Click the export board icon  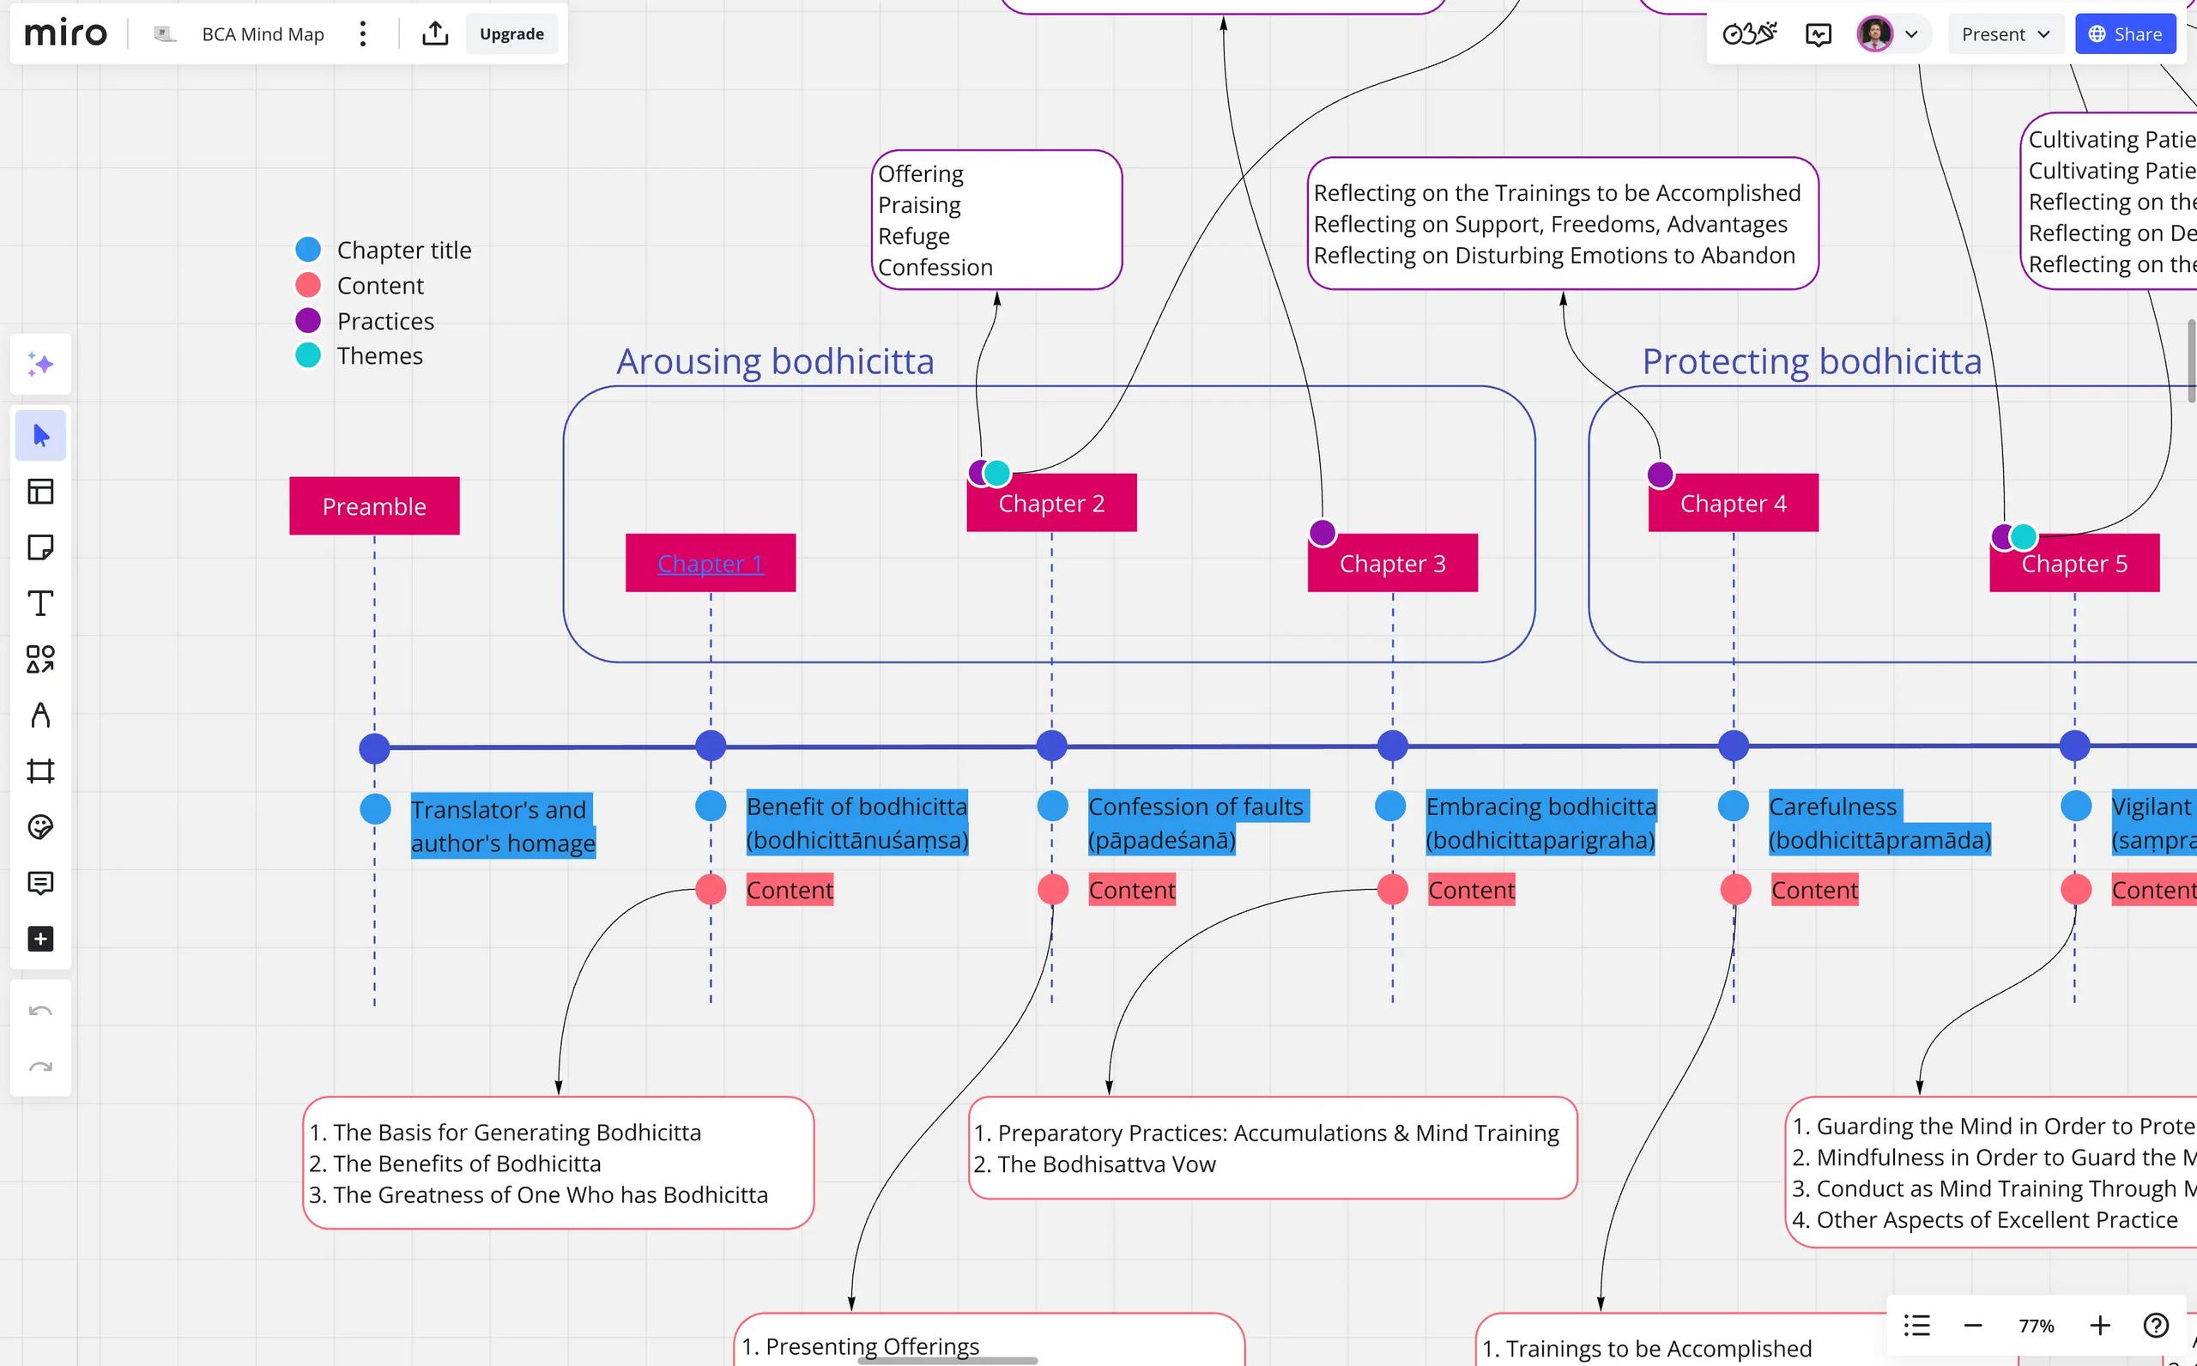tap(434, 34)
